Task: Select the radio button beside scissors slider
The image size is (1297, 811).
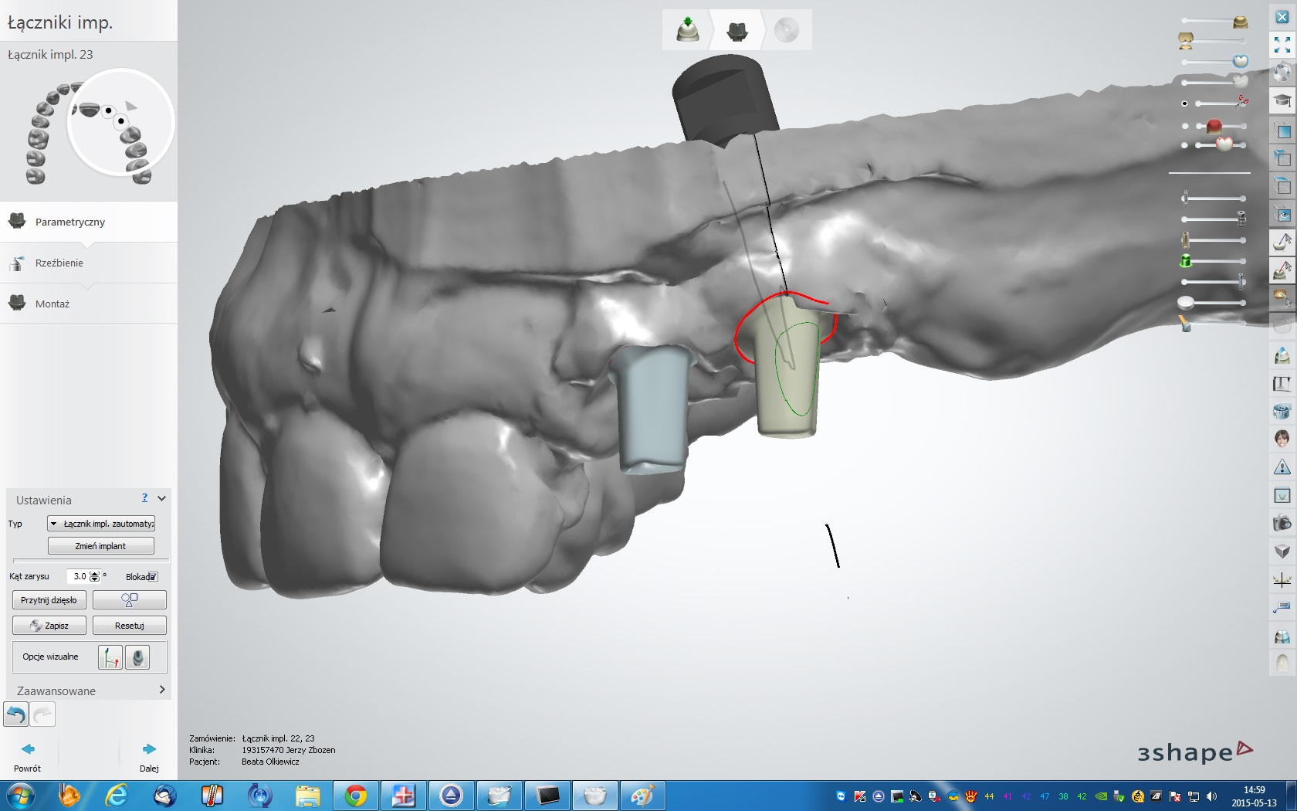Action: tap(1185, 103)
